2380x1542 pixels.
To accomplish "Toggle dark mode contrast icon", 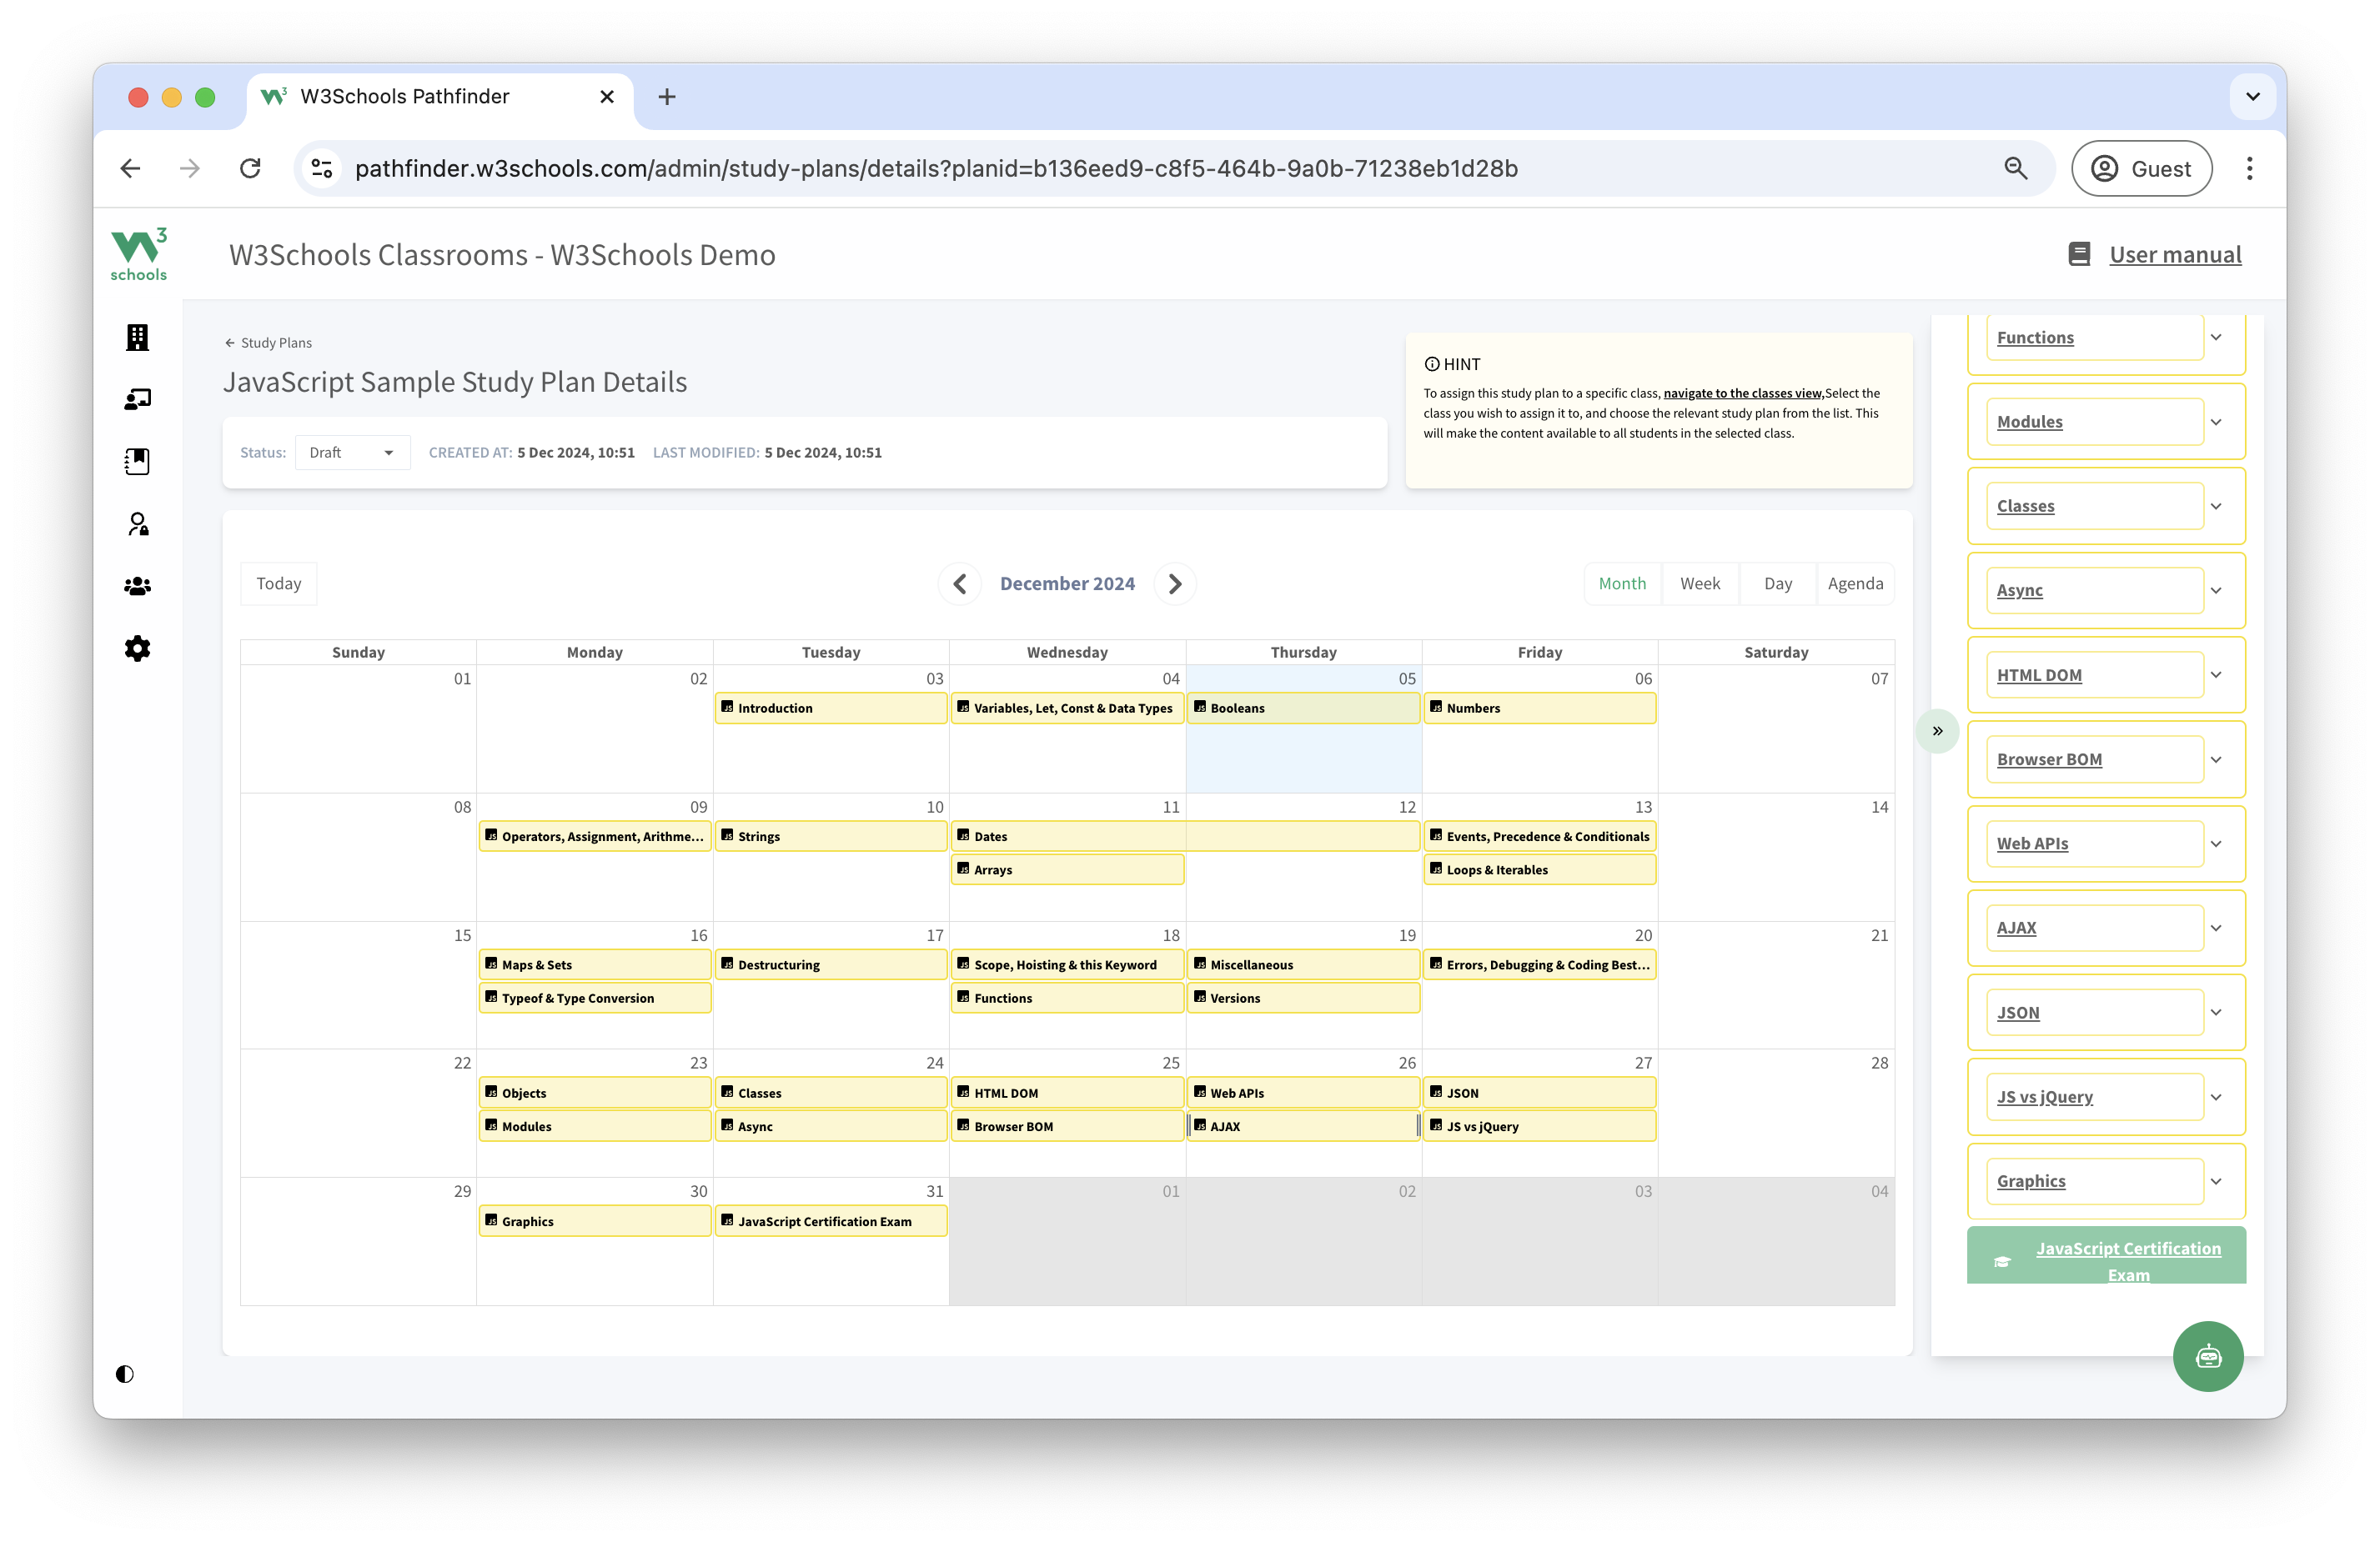I will tap(124, 1374).
